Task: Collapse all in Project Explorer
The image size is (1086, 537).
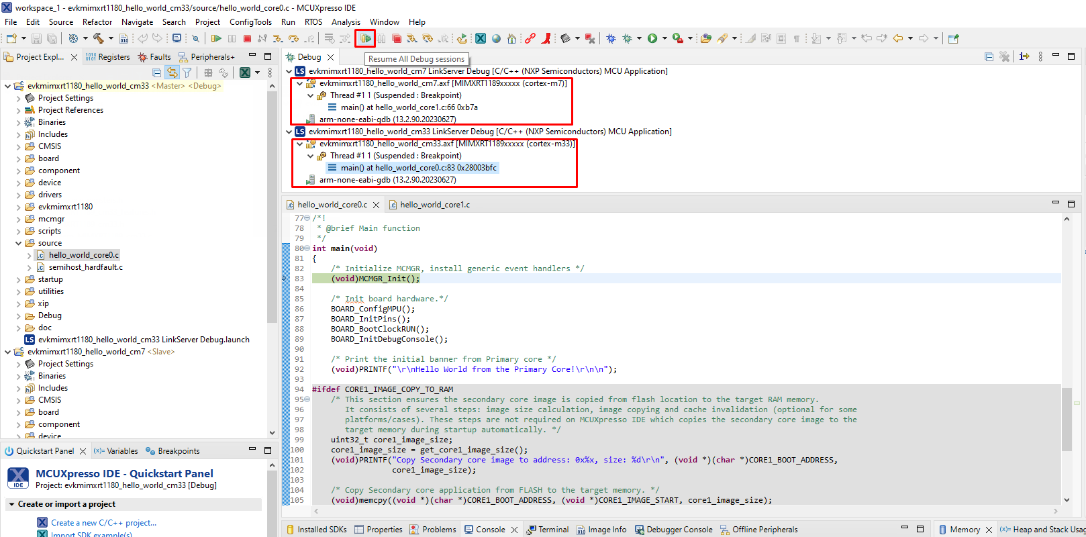Action: 157,72
